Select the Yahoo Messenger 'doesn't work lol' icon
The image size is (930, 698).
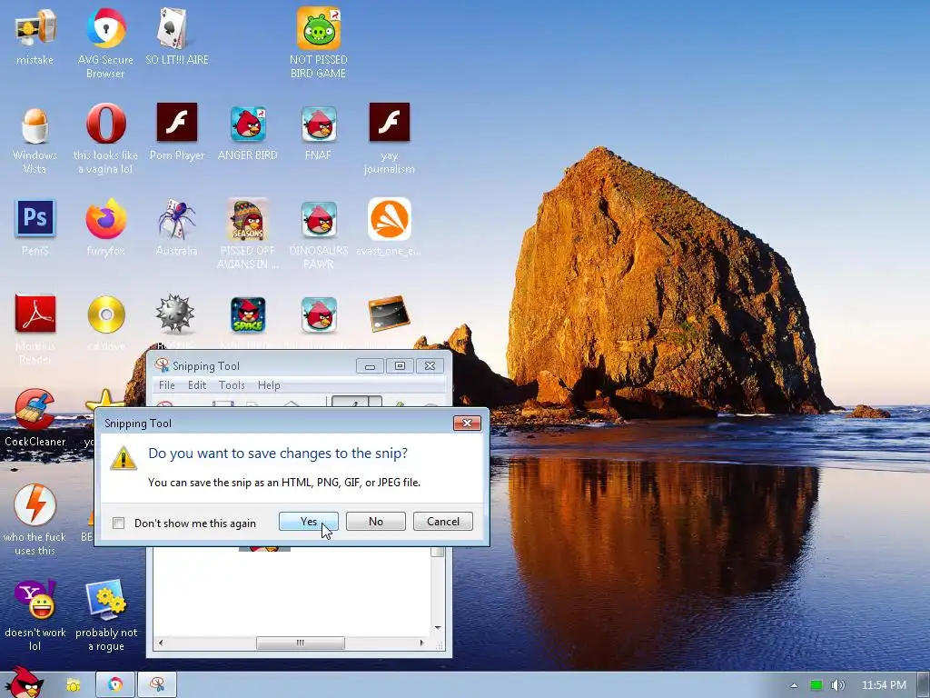[35, 616]
